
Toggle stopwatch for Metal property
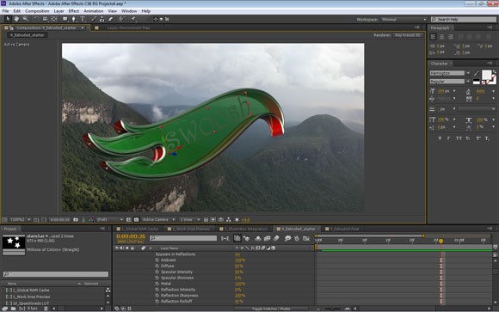(x=157, y=284)
